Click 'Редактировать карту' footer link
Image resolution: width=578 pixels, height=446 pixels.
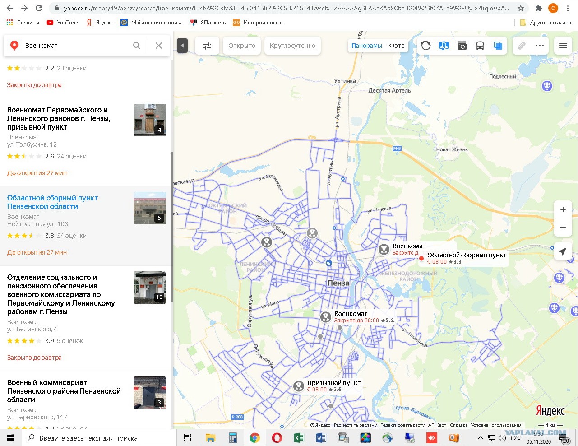click(x=402, y=425)
